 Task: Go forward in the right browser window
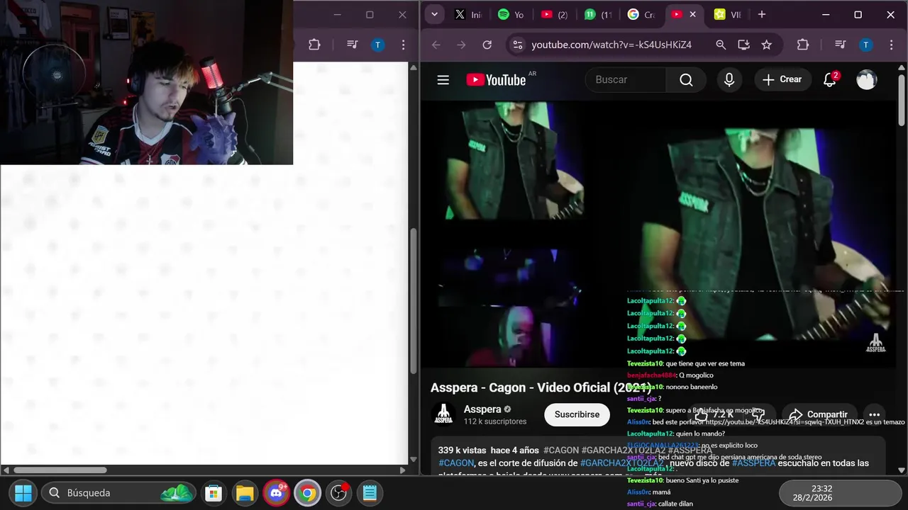coord(461,45)
